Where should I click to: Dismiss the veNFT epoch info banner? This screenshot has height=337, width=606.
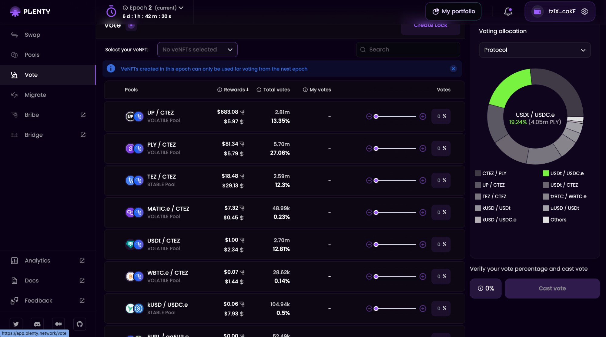click(x=453, y=69)
